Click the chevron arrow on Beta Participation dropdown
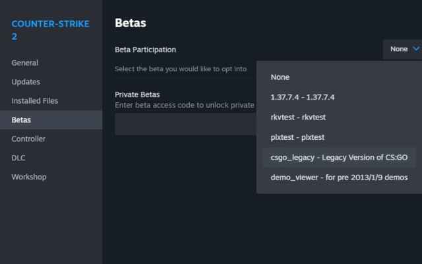This screenshot has width=422, height=264. [415, 49]
